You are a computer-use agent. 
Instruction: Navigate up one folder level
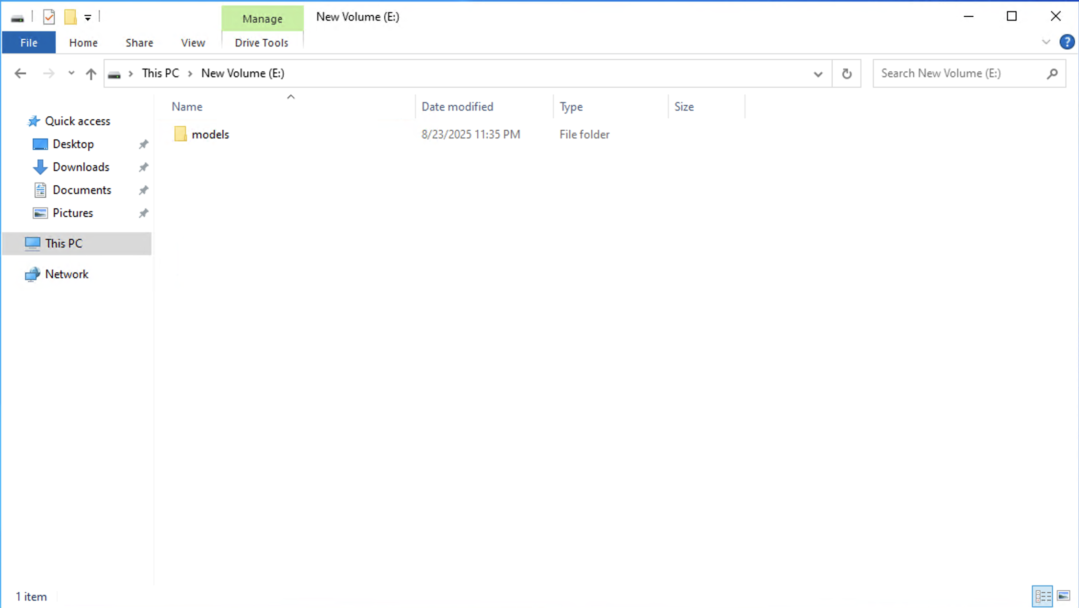[91, 73]
